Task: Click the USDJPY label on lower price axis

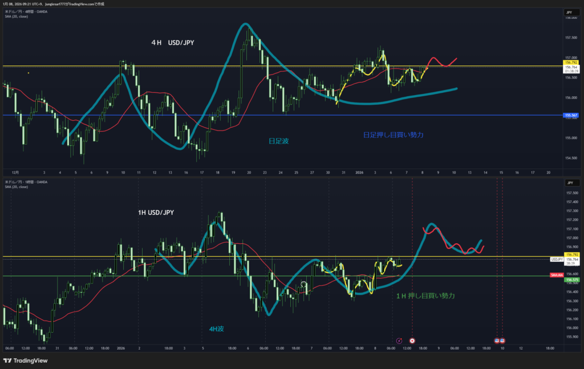Action: point(557,259)
